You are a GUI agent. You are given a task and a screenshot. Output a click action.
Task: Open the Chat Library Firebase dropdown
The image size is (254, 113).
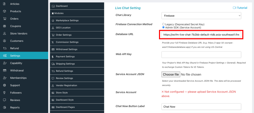pyautogui.click(x=201, y=16)
